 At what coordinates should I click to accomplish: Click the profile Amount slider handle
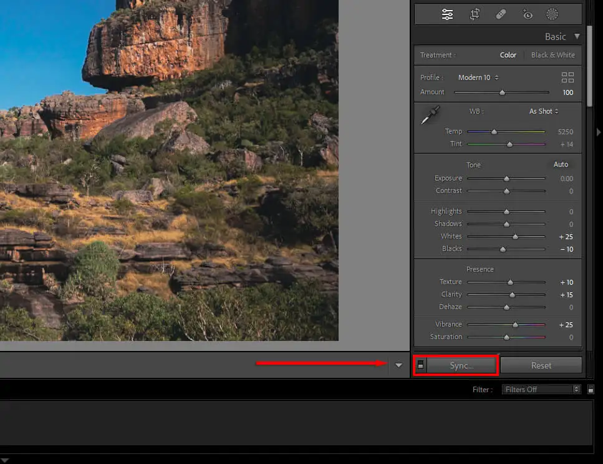(502, 92)
